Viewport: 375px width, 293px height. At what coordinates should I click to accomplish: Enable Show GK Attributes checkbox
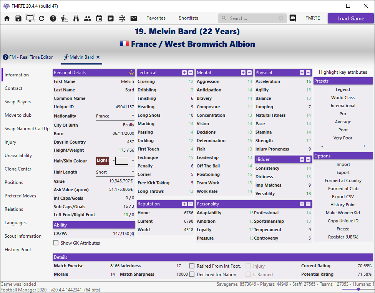56,243
